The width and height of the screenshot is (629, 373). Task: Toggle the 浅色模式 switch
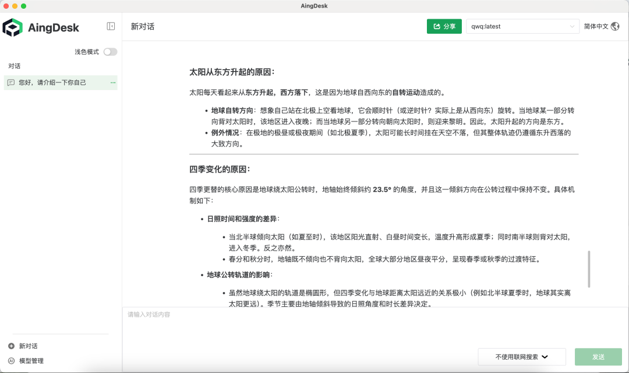click(x=110, y=52)
